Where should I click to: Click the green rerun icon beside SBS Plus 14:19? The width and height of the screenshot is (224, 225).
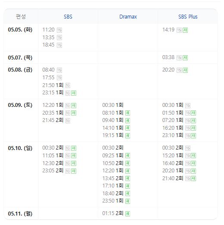[185, 30]
